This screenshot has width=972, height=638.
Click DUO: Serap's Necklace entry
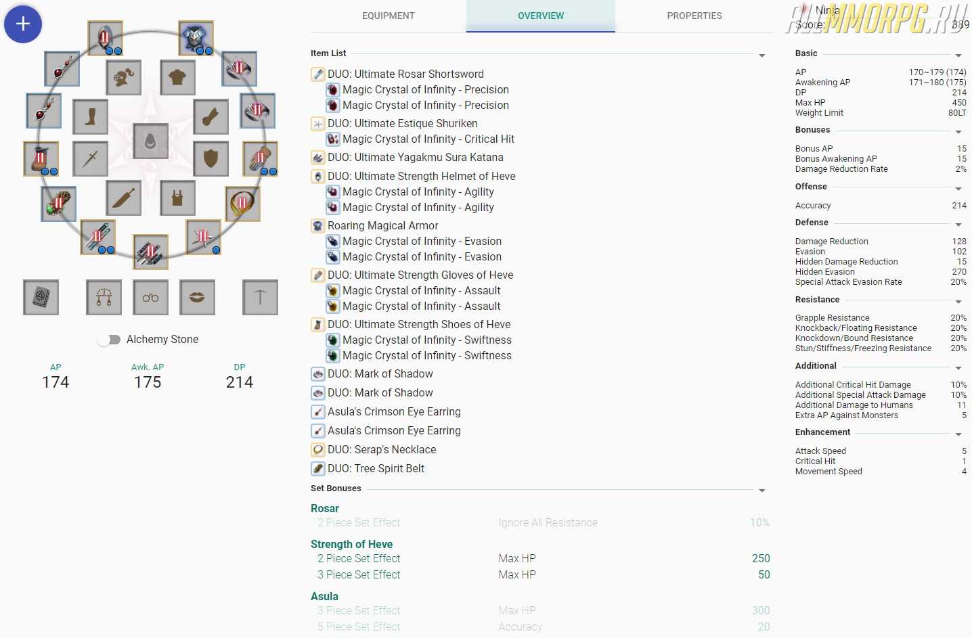click(382, 449)
